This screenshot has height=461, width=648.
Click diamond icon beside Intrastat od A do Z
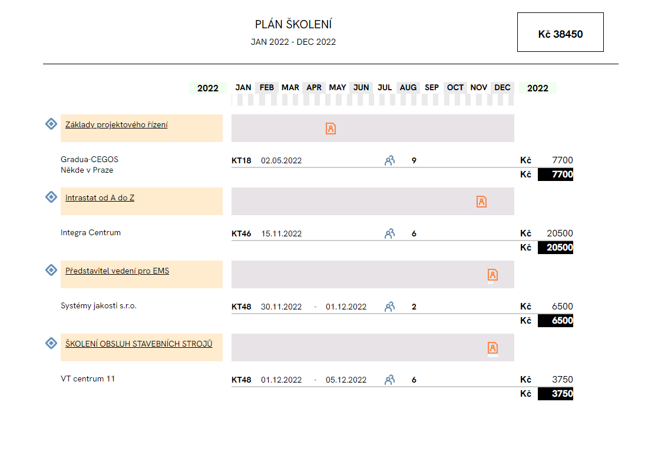tap(51, 197)
